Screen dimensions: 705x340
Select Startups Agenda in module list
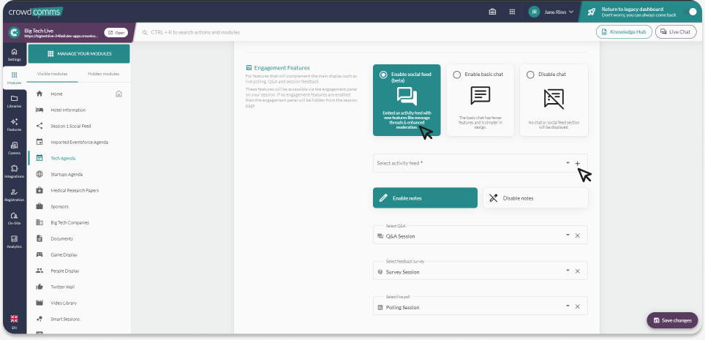(67, 174)
